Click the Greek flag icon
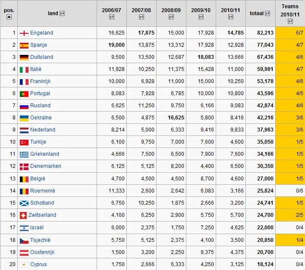This screenshot has height=270, width=305. pyautogui.click(x=24, y=154)
